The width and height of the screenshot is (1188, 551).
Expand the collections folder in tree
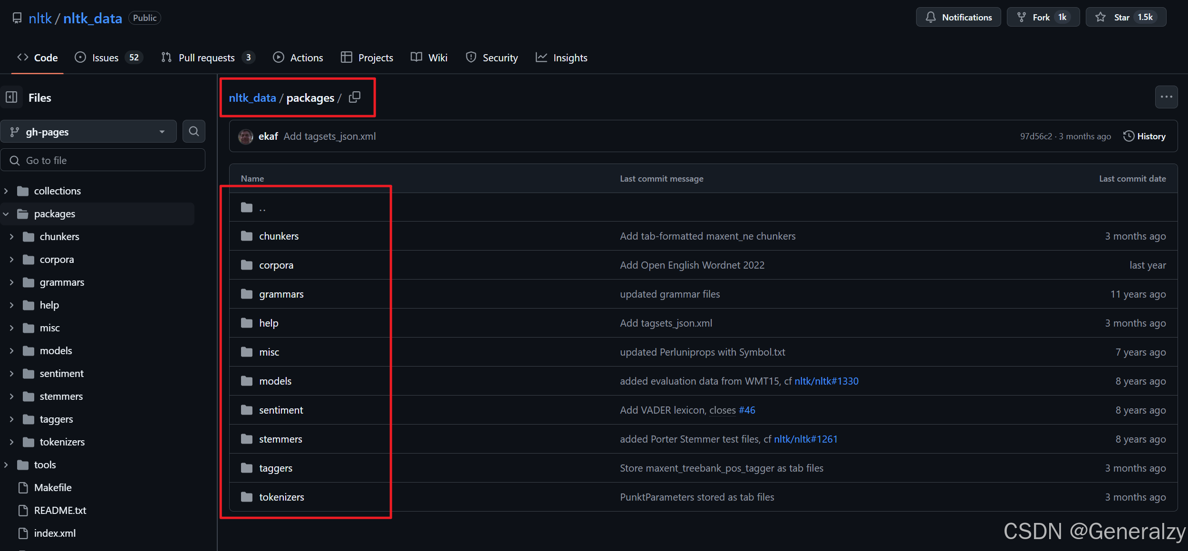pyautogui.click(x=6, y=191)
